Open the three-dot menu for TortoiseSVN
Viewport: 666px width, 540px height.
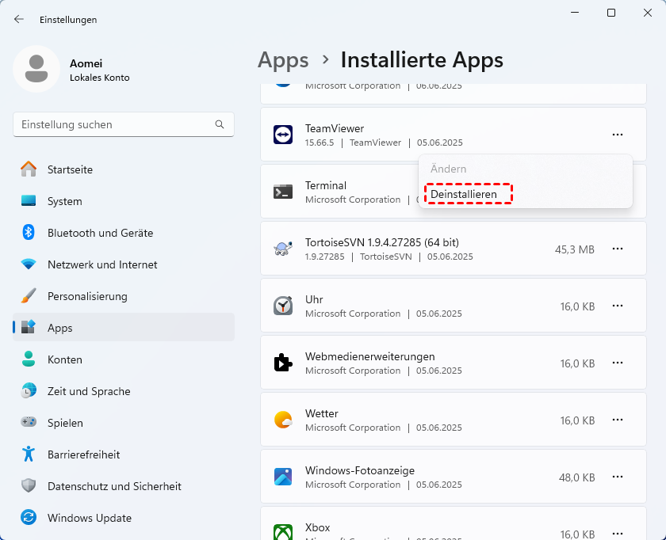618,249
